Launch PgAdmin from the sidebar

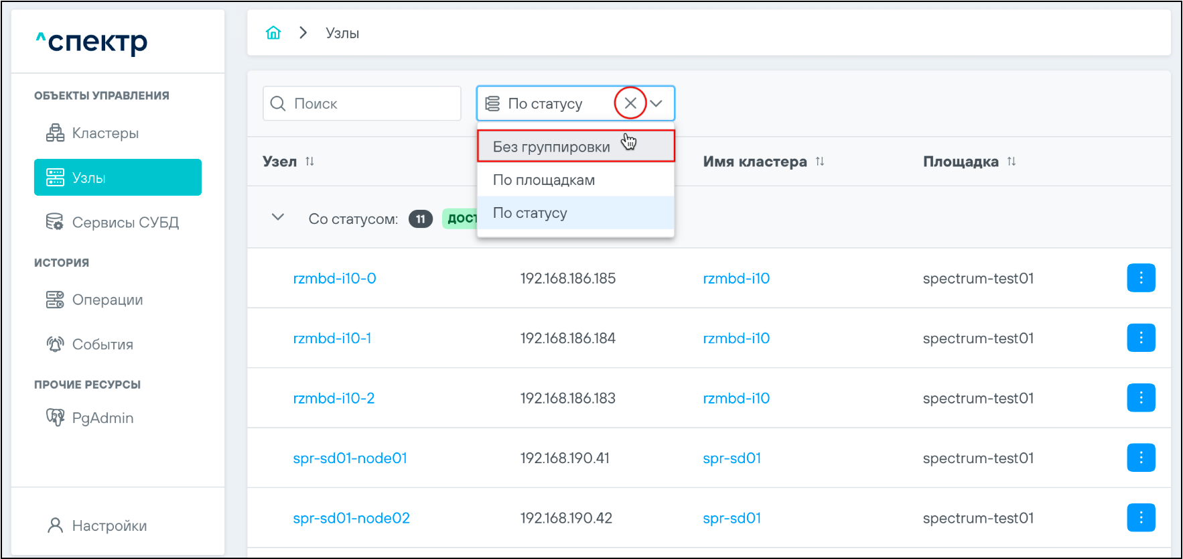(102, 418)
